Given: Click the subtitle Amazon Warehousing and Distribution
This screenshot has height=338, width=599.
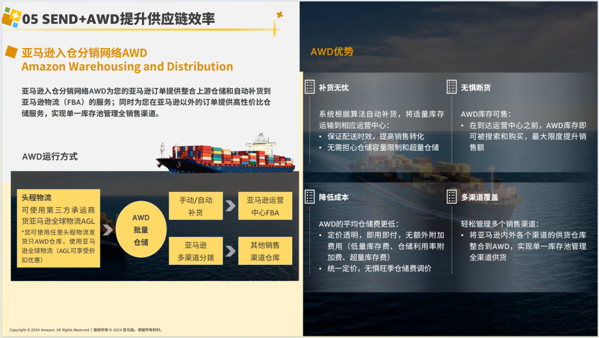Looking at the screenshot, I should pos(127,66).
